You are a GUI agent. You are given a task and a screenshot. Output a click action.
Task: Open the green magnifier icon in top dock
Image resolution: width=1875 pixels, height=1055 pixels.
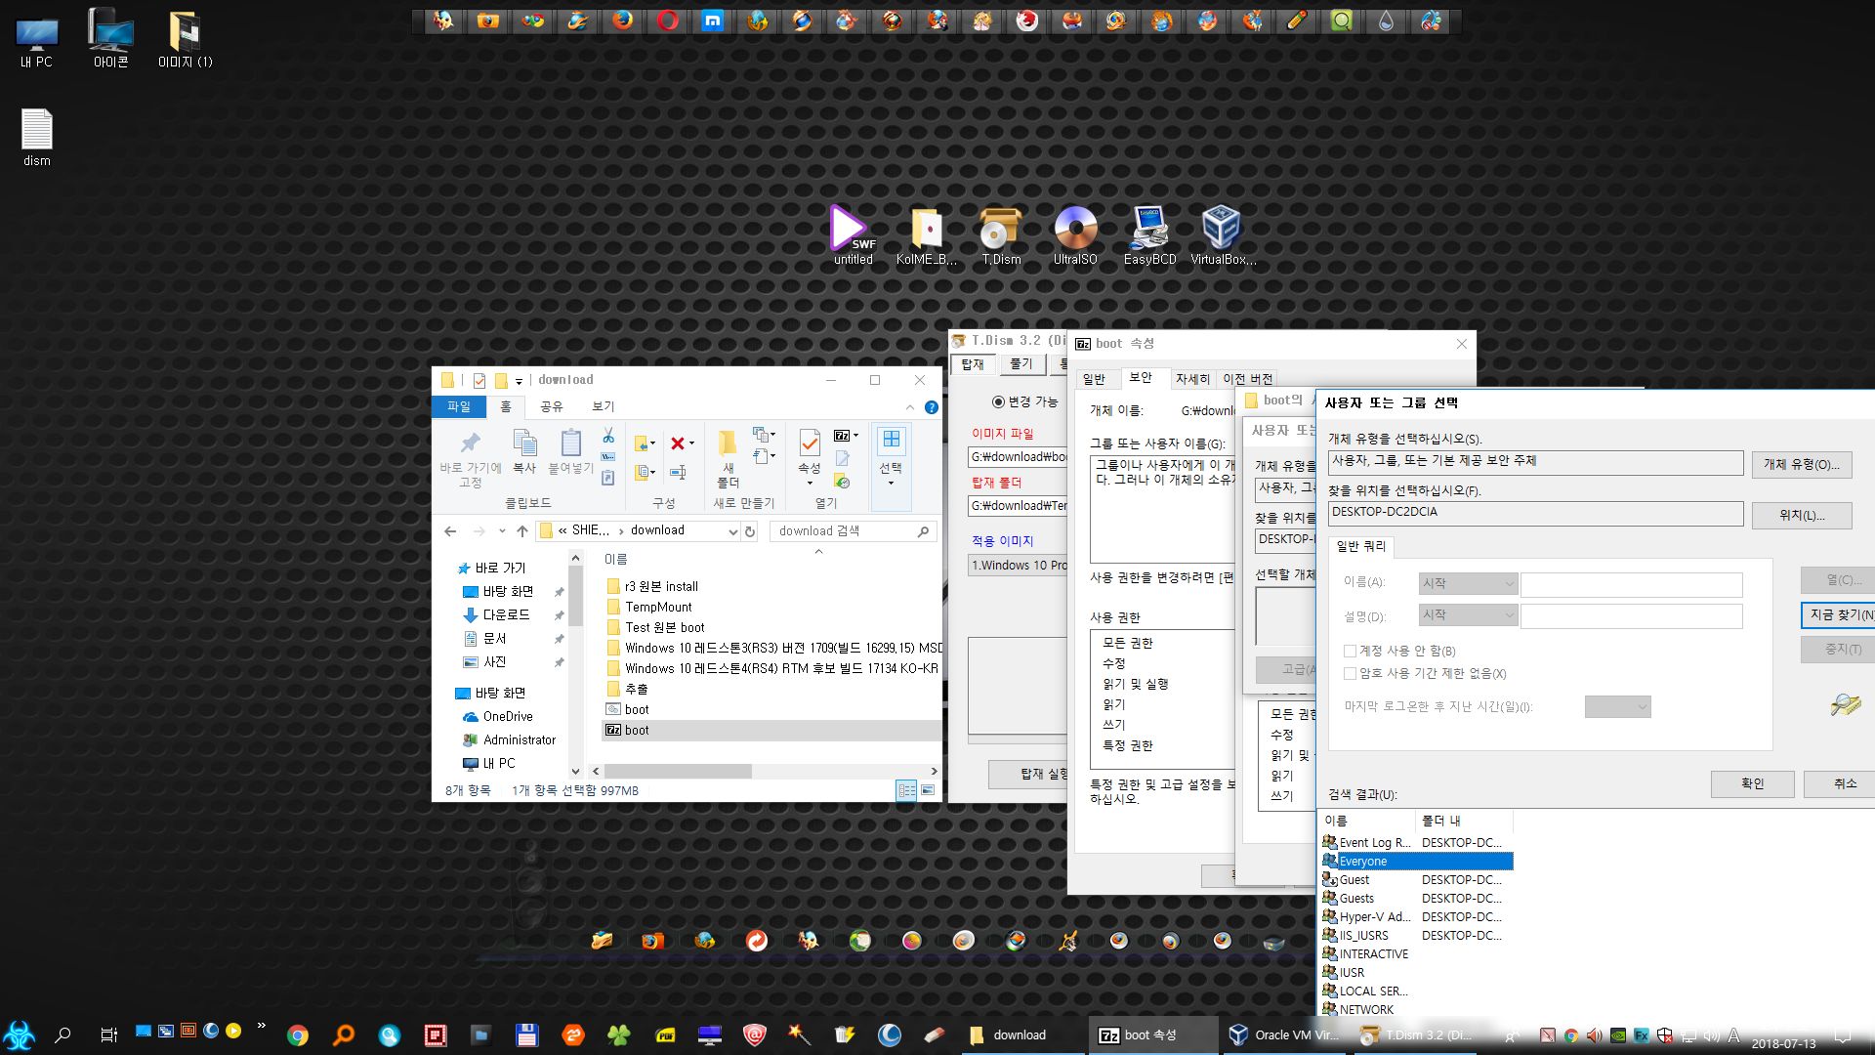pyautogui.click(x=1342, y=21)
